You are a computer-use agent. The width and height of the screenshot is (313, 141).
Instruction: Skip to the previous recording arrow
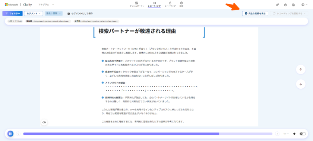tap(18, 134)
